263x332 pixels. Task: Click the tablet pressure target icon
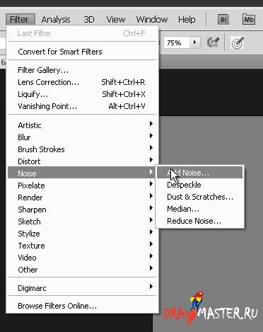coord(237,43)
